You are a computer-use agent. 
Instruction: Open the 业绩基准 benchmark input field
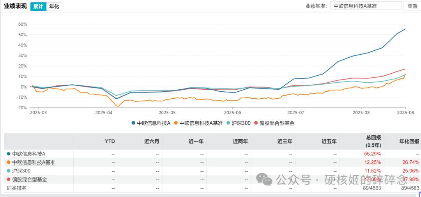tap(366, 6)
